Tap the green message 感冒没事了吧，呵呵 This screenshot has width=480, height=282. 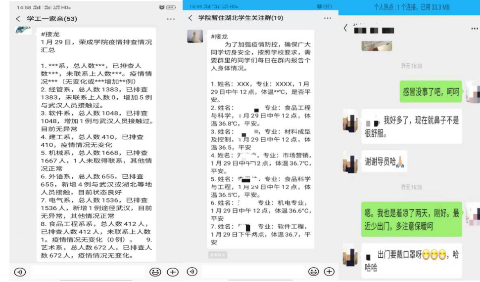point(430,91)
